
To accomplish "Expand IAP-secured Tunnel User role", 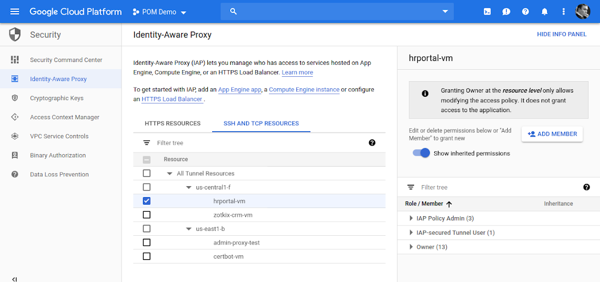I will (411, 232).
